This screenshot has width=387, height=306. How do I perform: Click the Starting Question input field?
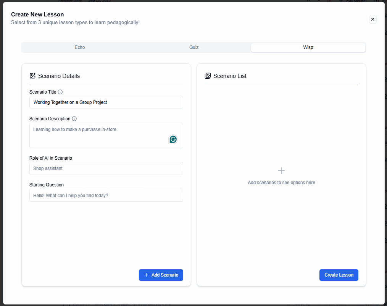tap(106, 195)
